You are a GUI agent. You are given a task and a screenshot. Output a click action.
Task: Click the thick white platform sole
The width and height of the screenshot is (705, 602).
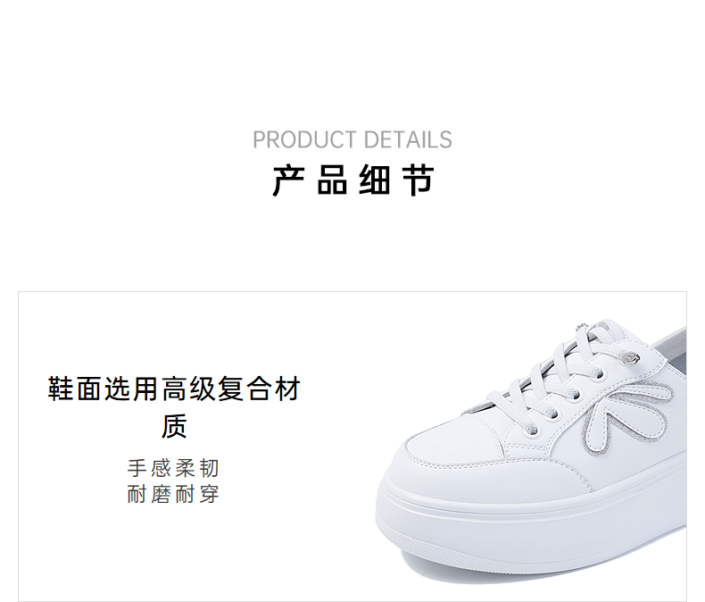click(x=531, y=531)
